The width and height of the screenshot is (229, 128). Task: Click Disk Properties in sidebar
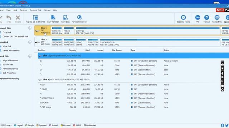(x=9, y=73)
